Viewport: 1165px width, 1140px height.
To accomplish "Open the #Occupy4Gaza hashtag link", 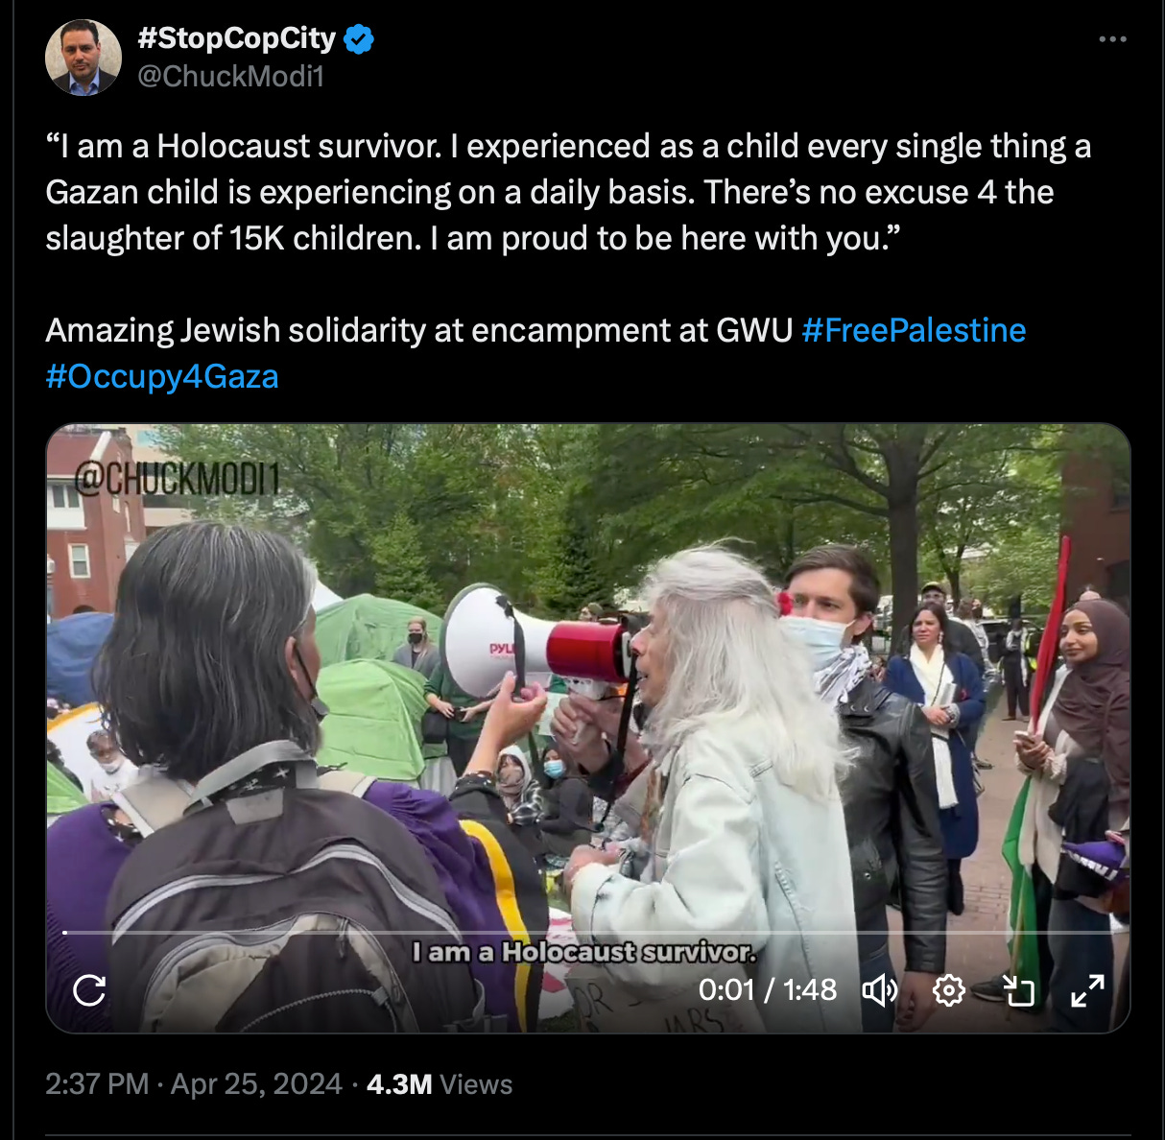I will pos(162,376).
